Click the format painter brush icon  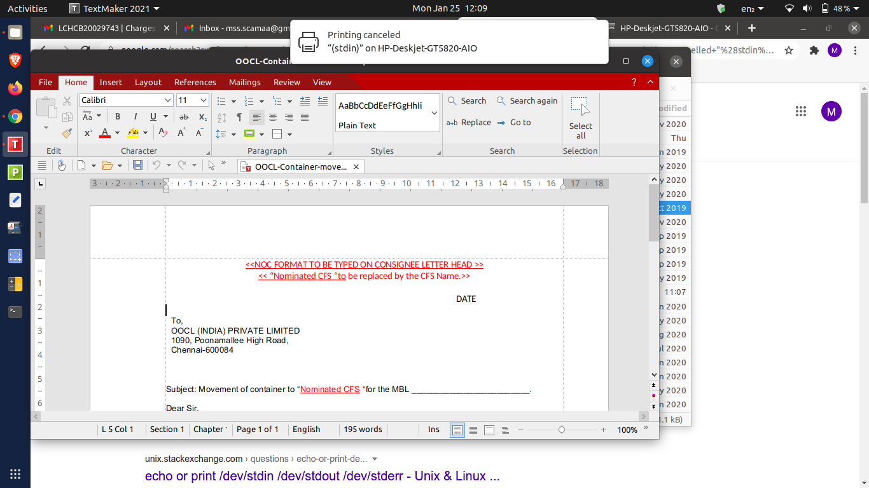click(x=67, y=133)
